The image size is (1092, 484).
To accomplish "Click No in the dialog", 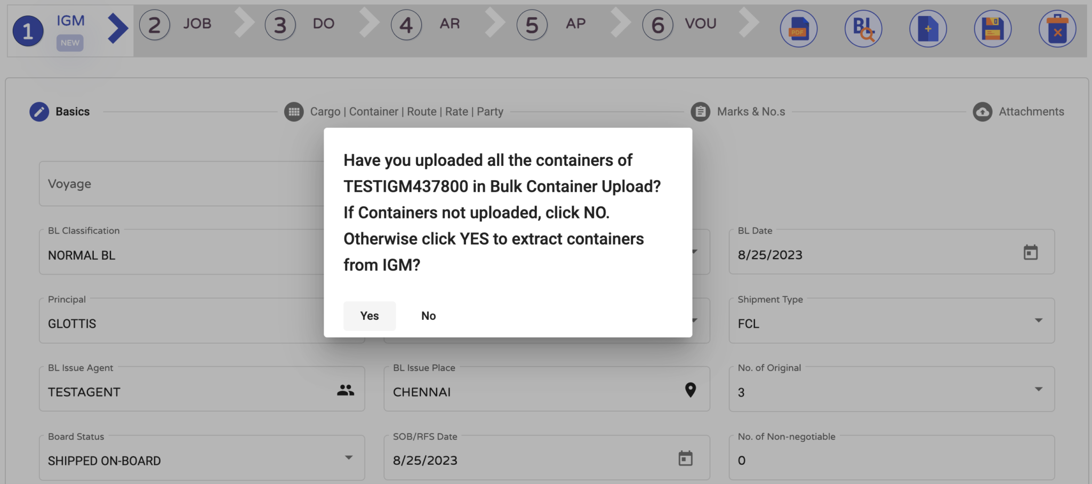I will click(x=429, y=316).
